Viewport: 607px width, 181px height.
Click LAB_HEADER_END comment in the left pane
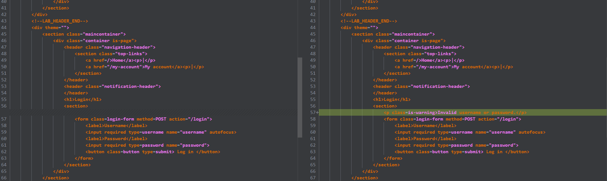[x=60, y=21]
